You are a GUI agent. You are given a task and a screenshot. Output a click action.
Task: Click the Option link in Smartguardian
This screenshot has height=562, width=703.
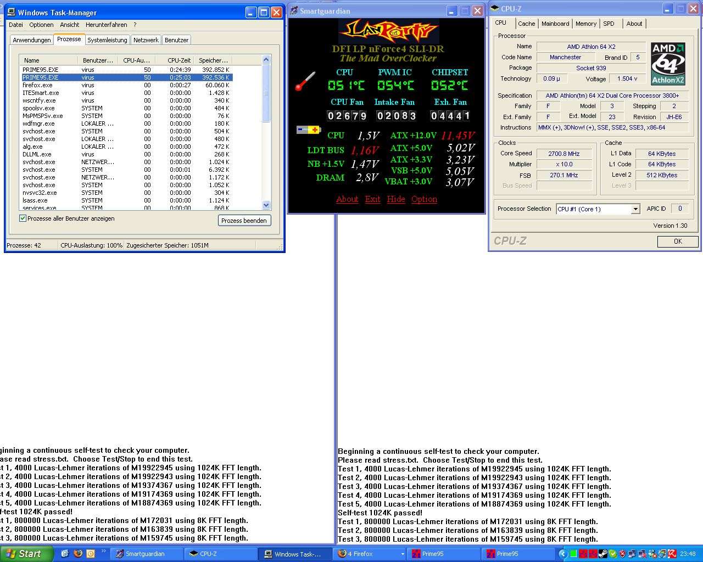[425, 199]
